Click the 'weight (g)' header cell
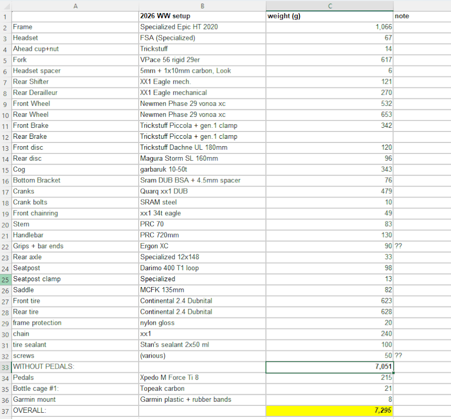Screen dimensions: 451x419 pyautogui.click(x=330, y=16)
